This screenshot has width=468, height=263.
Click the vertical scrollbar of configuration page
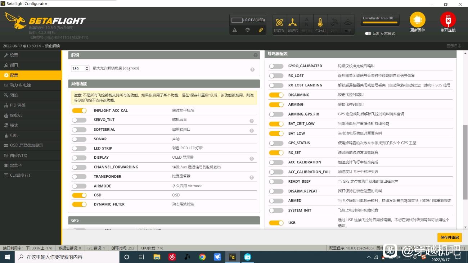(465, 162)
